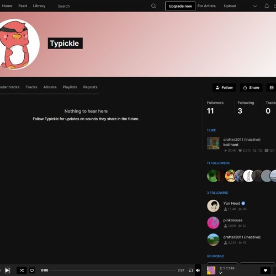Open the Tracks count stat
The width and height of the screenshot is (276, 276).
click(x=270, y=108)
